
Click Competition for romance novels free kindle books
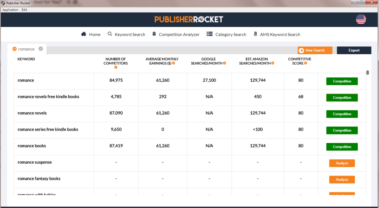tap(342, 98)
